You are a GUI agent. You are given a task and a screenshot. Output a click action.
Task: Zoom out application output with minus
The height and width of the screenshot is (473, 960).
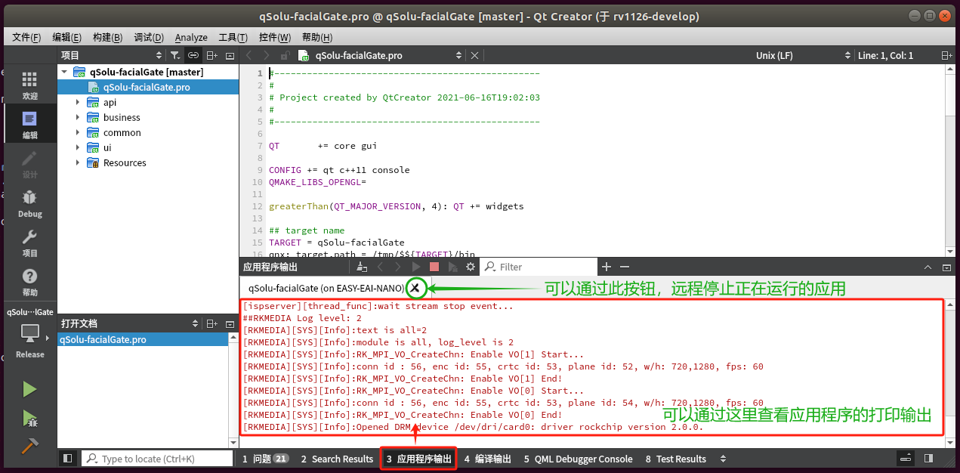625,267
